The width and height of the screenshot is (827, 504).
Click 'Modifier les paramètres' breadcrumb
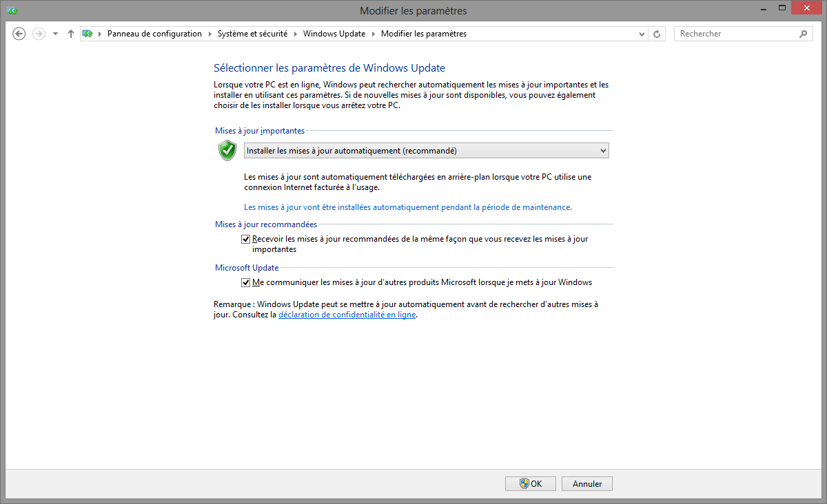pyautogui.click(x=423, y=34)
